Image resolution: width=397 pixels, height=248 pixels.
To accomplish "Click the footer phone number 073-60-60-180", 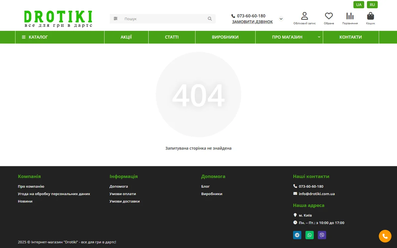I will [311, 186].
